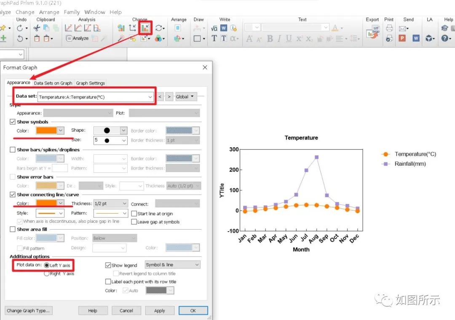Send to PowerPoint icon
The image size is (455, 320).
point(402,38)
